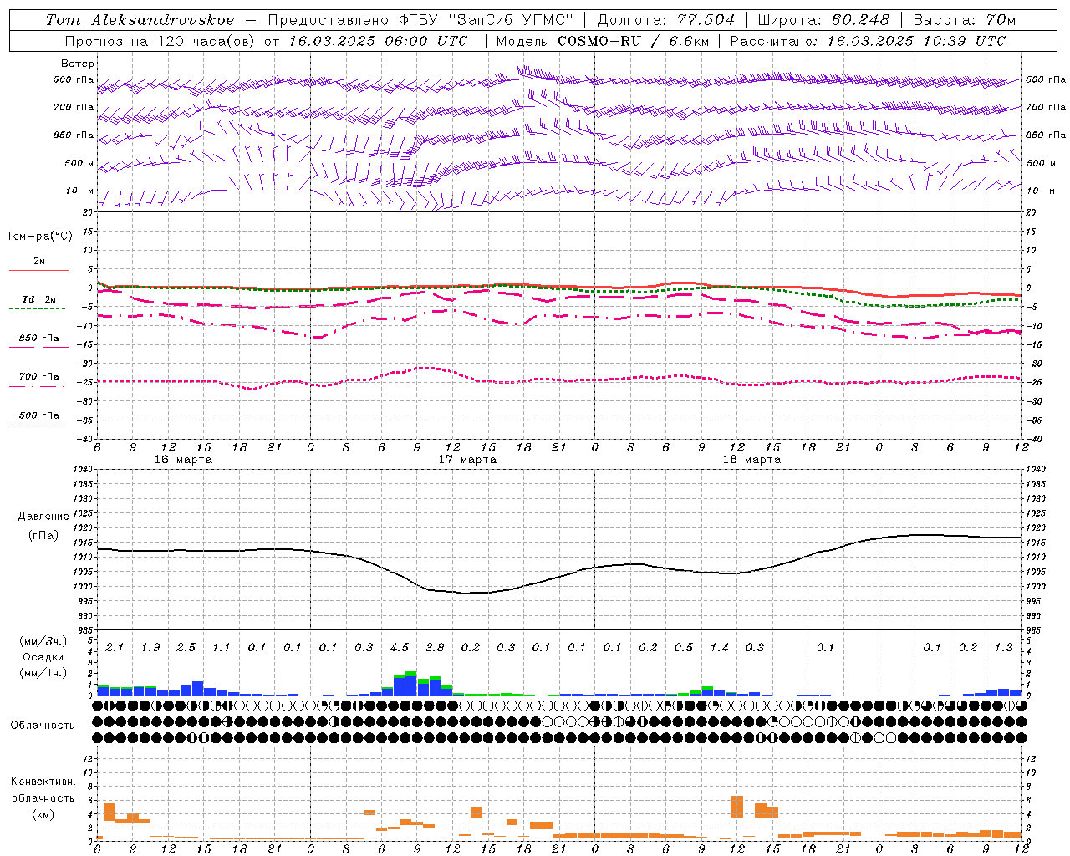Viewport: 1070px width, 856px height.
Task: Click the Конвективн. label
Action: [x=43, y=782]
